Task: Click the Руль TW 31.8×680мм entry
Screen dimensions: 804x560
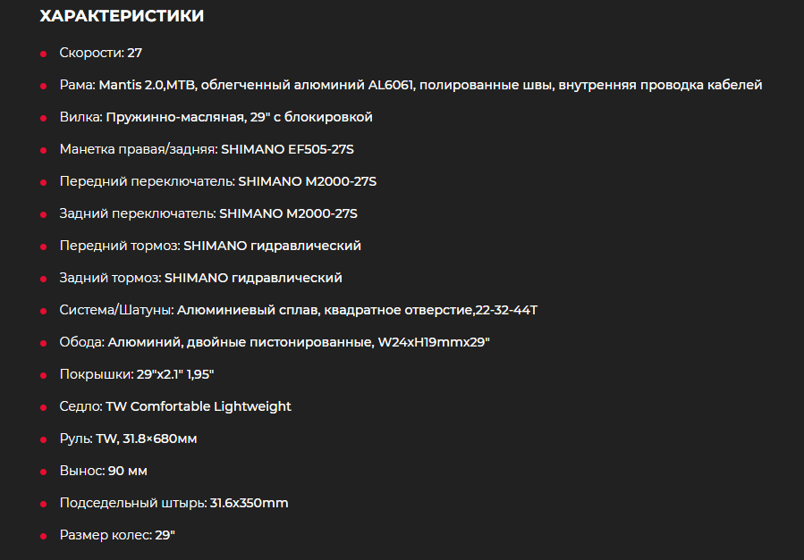Action: tap(128, 439)
